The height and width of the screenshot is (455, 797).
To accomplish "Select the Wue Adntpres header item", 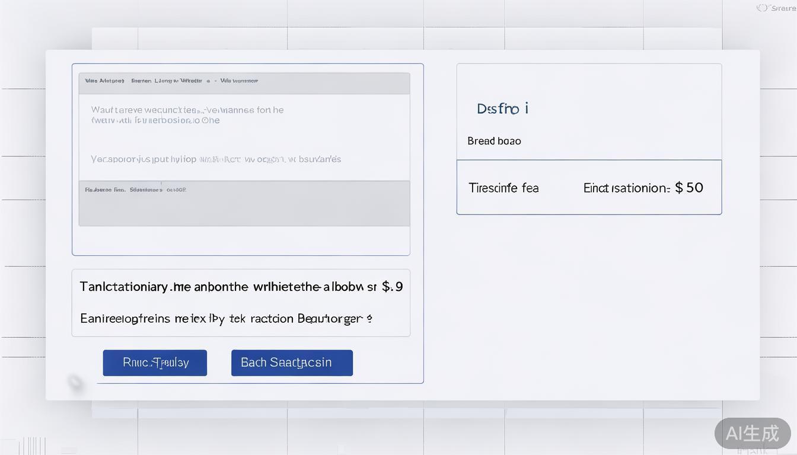I will pyautogui.click(x=104, y=81).
